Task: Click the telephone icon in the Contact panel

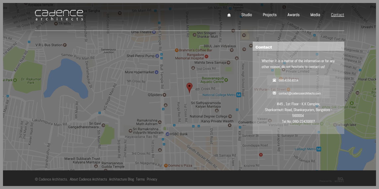Action: pyautogui.click(x=274, y=80)
